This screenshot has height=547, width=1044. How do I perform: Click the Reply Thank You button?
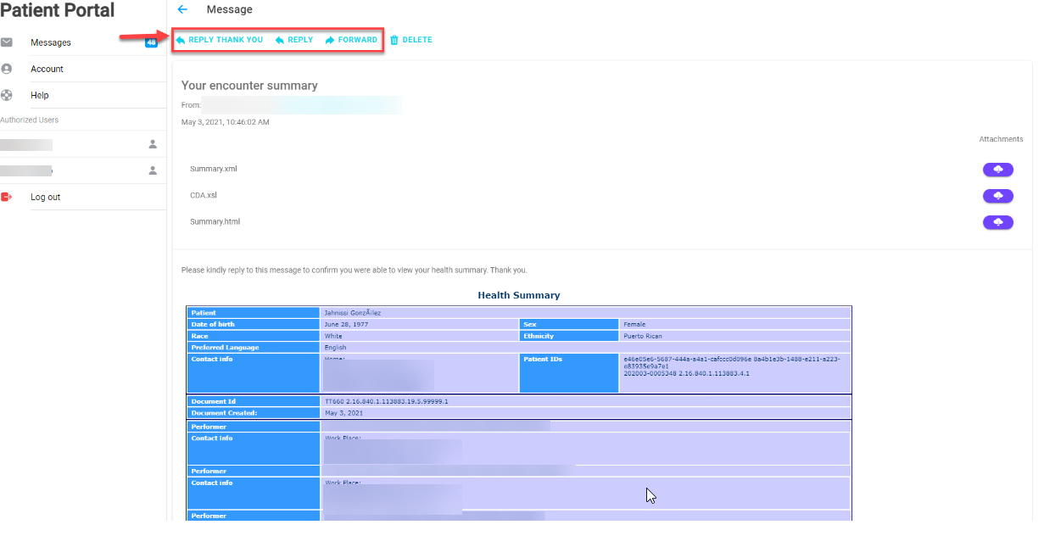(220, 40)
